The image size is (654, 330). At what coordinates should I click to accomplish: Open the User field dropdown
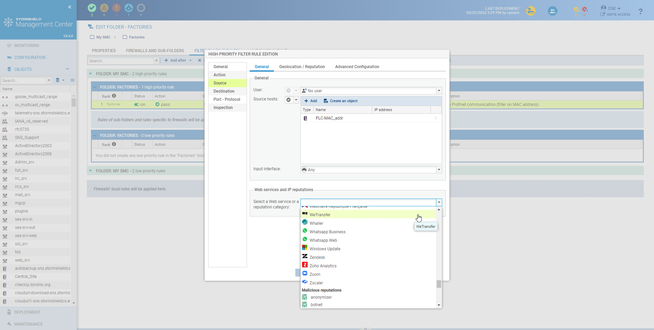click(x=439, y=91)
